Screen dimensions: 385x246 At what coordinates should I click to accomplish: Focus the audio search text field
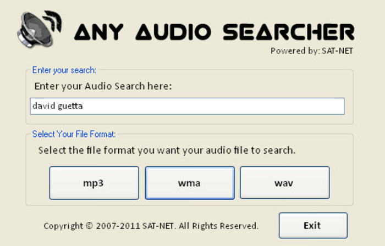(187, 106)
